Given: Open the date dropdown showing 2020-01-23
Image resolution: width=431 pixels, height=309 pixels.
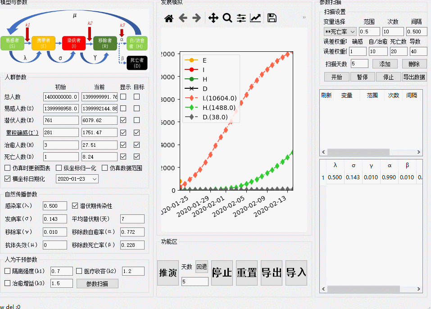Looking at the screenshot, I should tap(77, 179).
